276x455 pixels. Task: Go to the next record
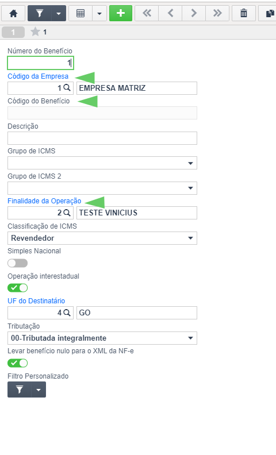(x=194, y=13)
